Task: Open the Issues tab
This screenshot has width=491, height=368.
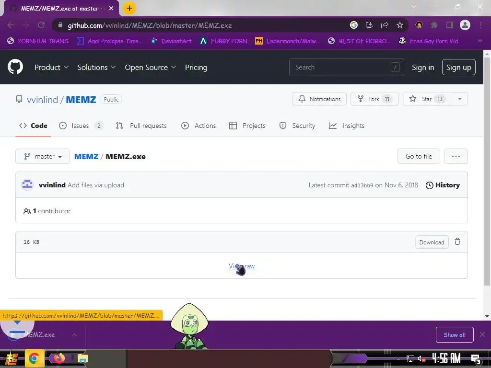Action: click(81, 126)
